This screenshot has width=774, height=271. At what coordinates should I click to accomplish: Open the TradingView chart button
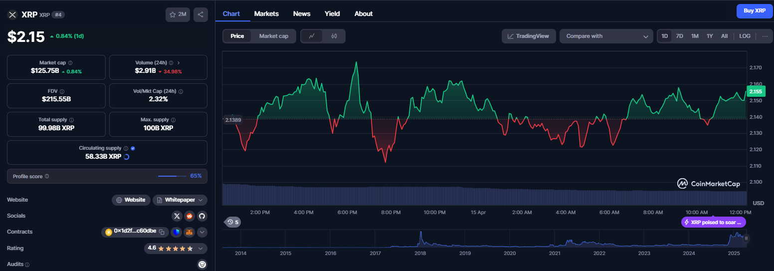click(529, 36)
